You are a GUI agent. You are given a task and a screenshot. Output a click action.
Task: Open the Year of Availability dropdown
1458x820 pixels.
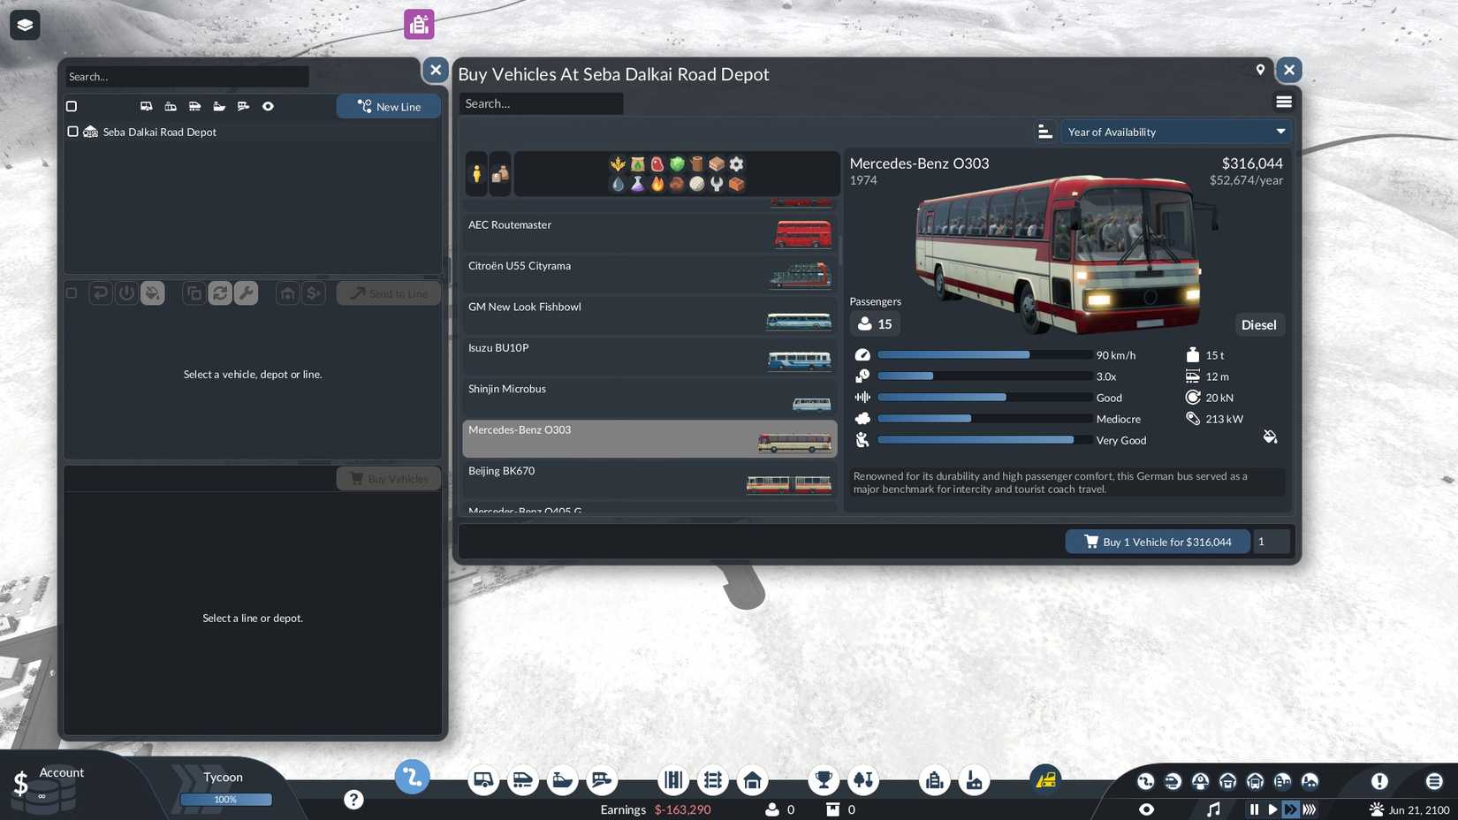pos(1175,132)
